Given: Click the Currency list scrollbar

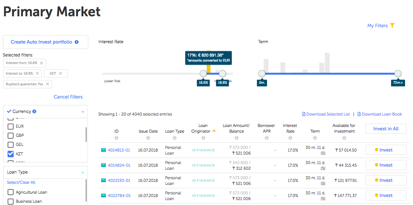Looking at the screenshot, I should [86, 135].
